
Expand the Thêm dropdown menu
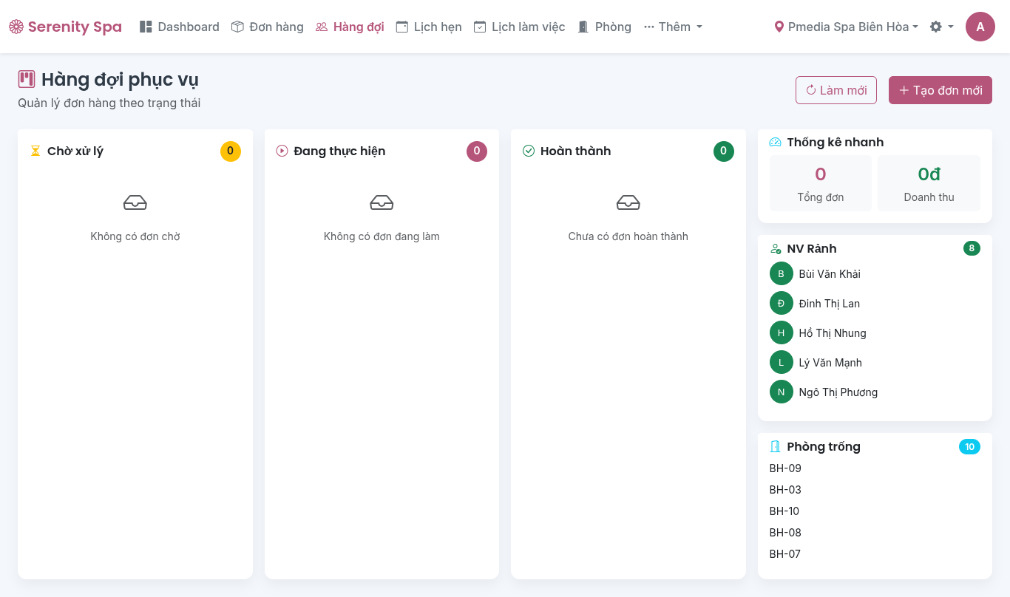click(673, 27)
